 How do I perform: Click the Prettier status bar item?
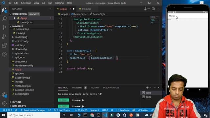click(x=143, y=110)
